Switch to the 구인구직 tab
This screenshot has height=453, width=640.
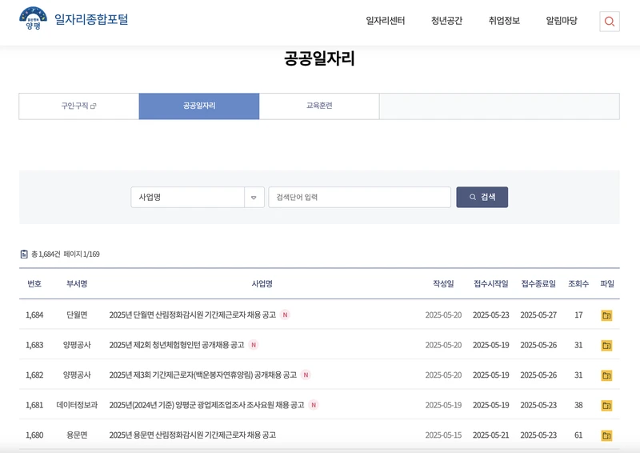(78, 106)
